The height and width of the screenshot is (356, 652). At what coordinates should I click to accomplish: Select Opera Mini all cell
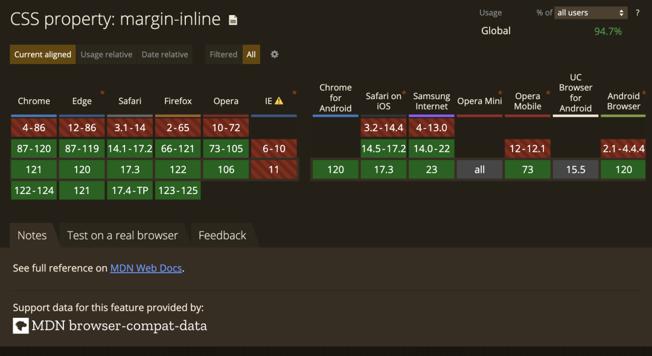click(479, 169)
